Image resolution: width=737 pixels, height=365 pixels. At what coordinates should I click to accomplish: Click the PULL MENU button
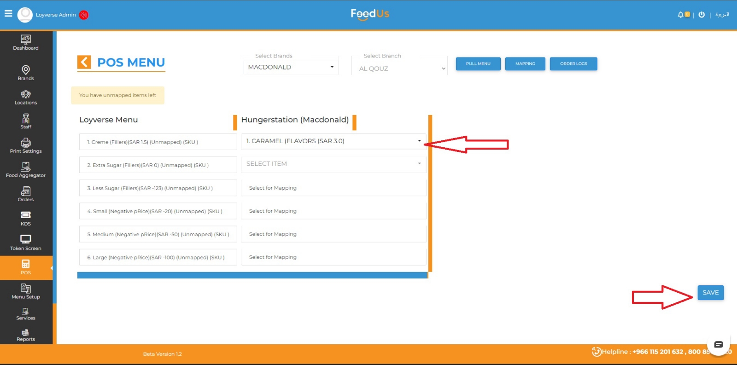(478, 64)
